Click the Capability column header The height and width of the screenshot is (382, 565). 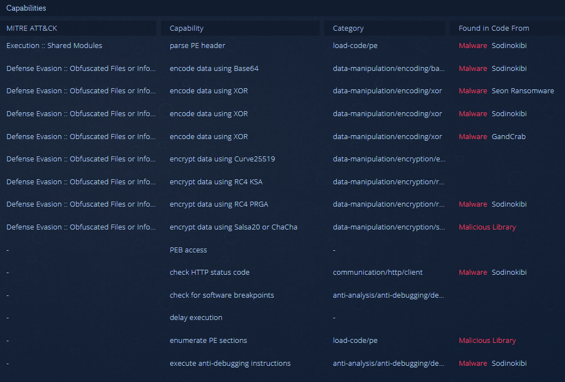click(187, 28)
